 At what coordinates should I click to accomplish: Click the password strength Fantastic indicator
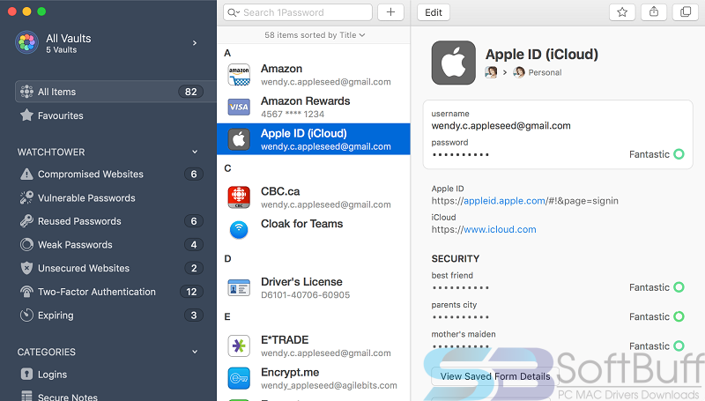click(657, 154)
